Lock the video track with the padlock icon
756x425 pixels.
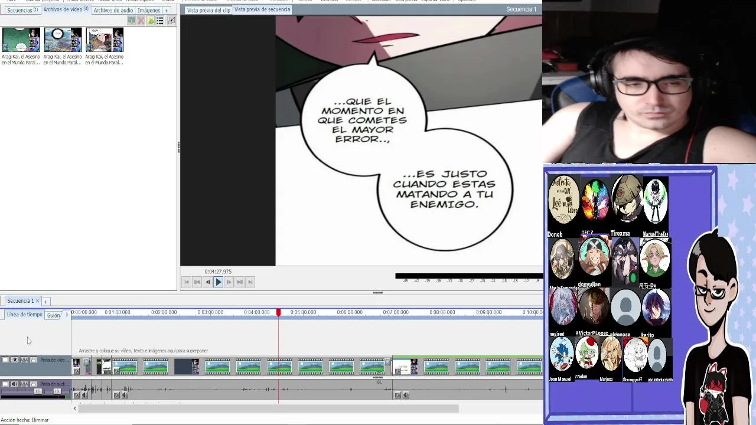click(34, 360)
